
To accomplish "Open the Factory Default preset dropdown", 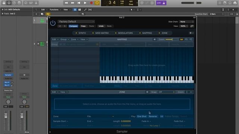I will click(76, 22).
